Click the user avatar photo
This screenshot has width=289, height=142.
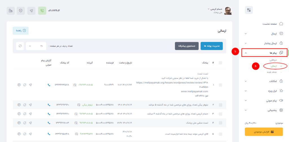tap(228, 11)
